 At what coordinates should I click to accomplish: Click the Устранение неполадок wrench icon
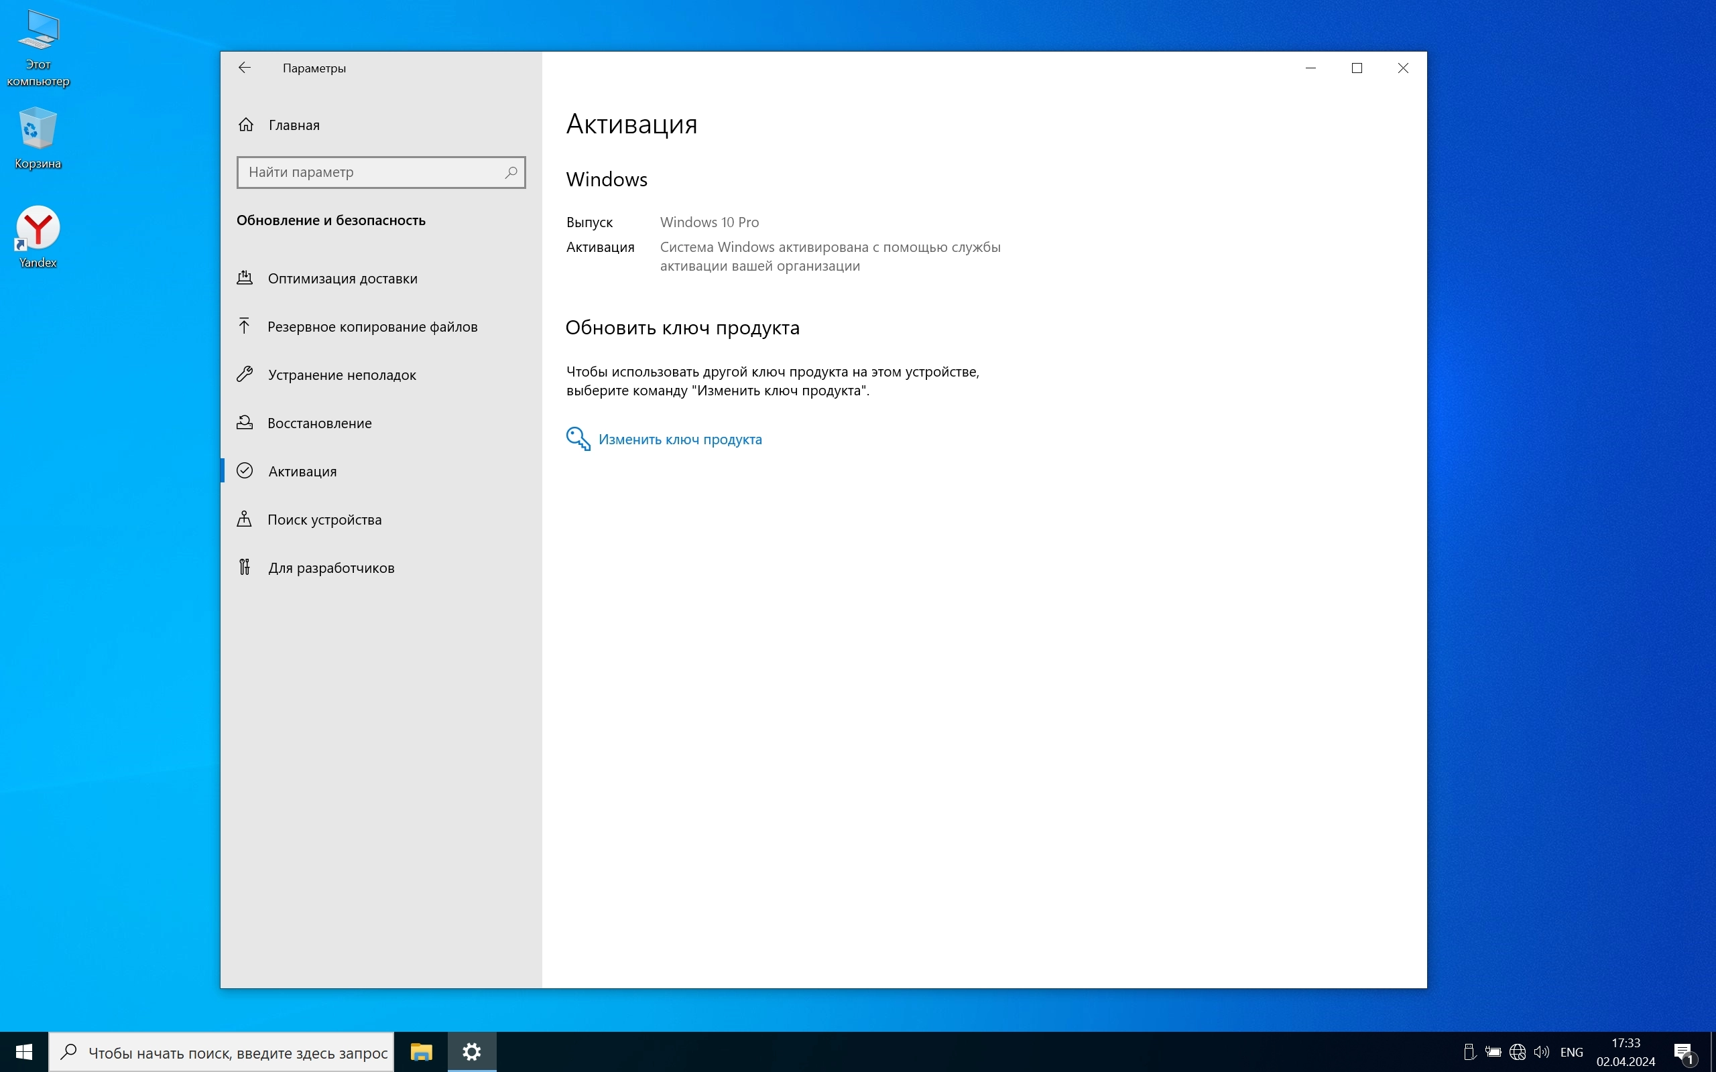pos(245,375)
